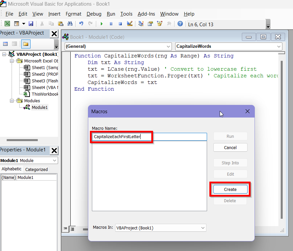Toggle Design Mode toolbar icon

[130, 24]
